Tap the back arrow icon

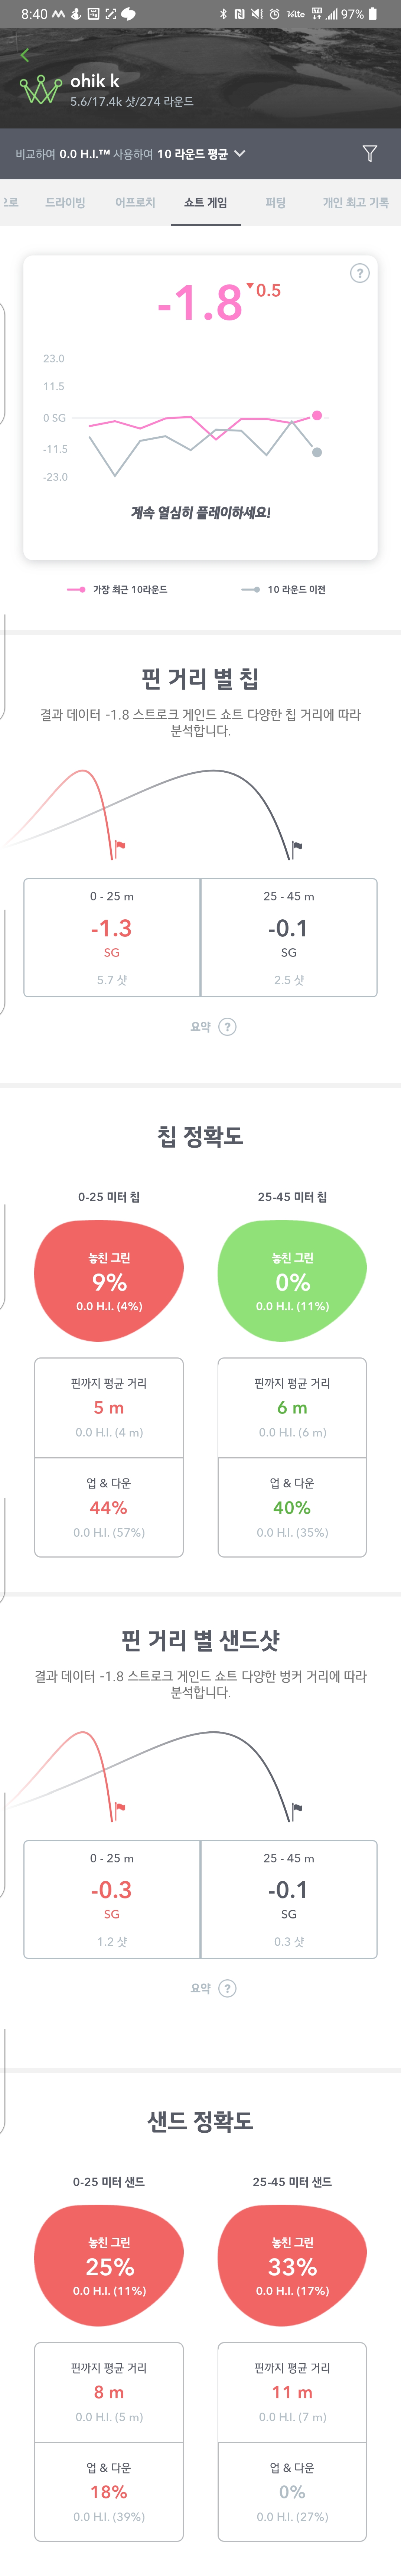[x=25, y=55]
